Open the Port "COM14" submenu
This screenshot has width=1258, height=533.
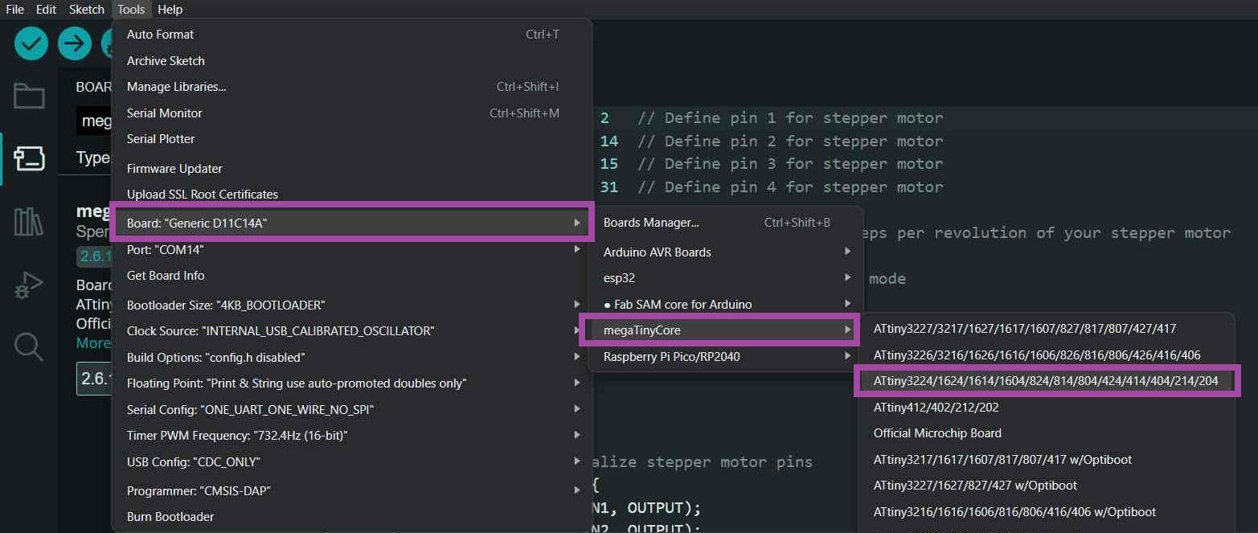(165, 250)
